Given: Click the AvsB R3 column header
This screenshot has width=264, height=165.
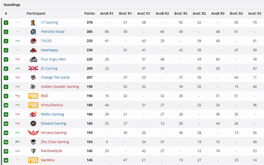Looking at the screenshot, I should 218,13.
